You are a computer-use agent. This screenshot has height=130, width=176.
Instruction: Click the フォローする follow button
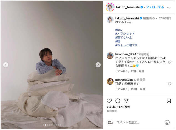(155, 7)
